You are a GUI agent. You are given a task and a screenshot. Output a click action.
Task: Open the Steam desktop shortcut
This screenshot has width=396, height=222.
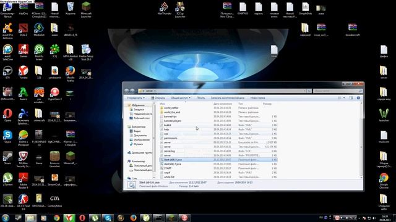[x=7, y=158]
